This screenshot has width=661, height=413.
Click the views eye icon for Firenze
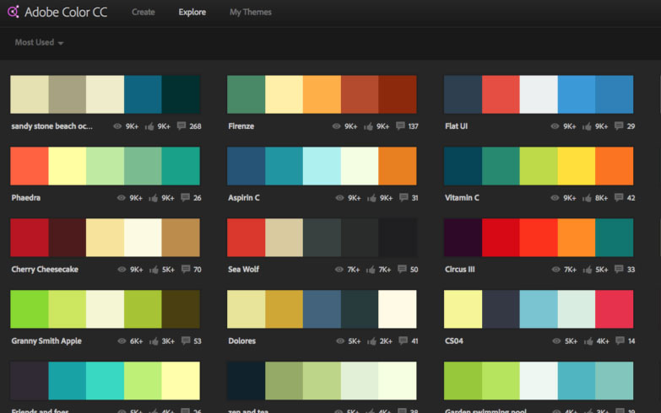click(x=336, y=126)
